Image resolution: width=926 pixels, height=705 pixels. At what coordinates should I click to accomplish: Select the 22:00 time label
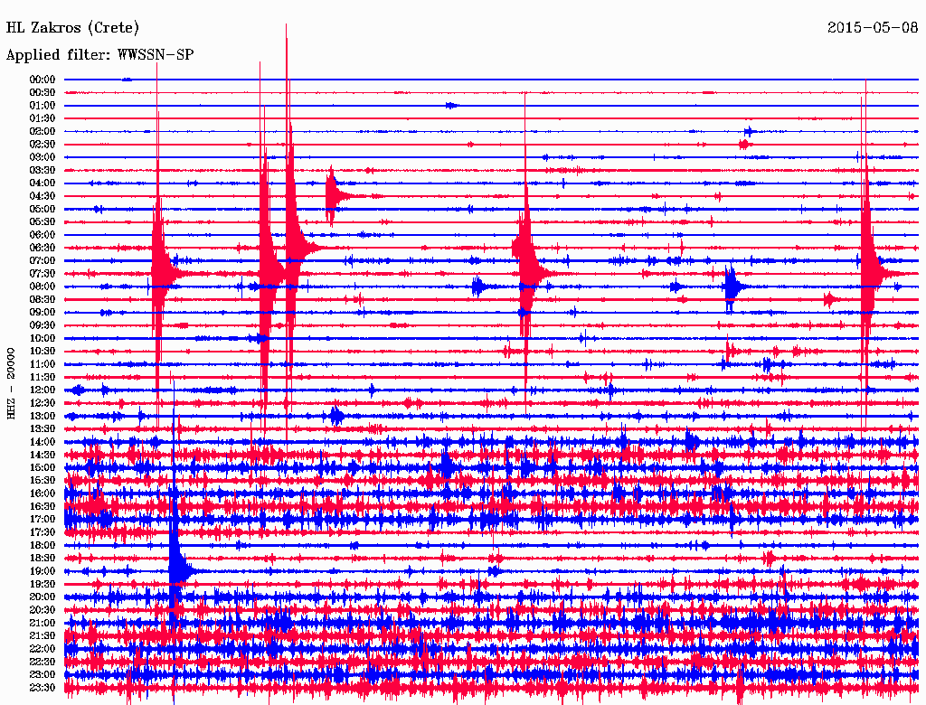[43, 649]
